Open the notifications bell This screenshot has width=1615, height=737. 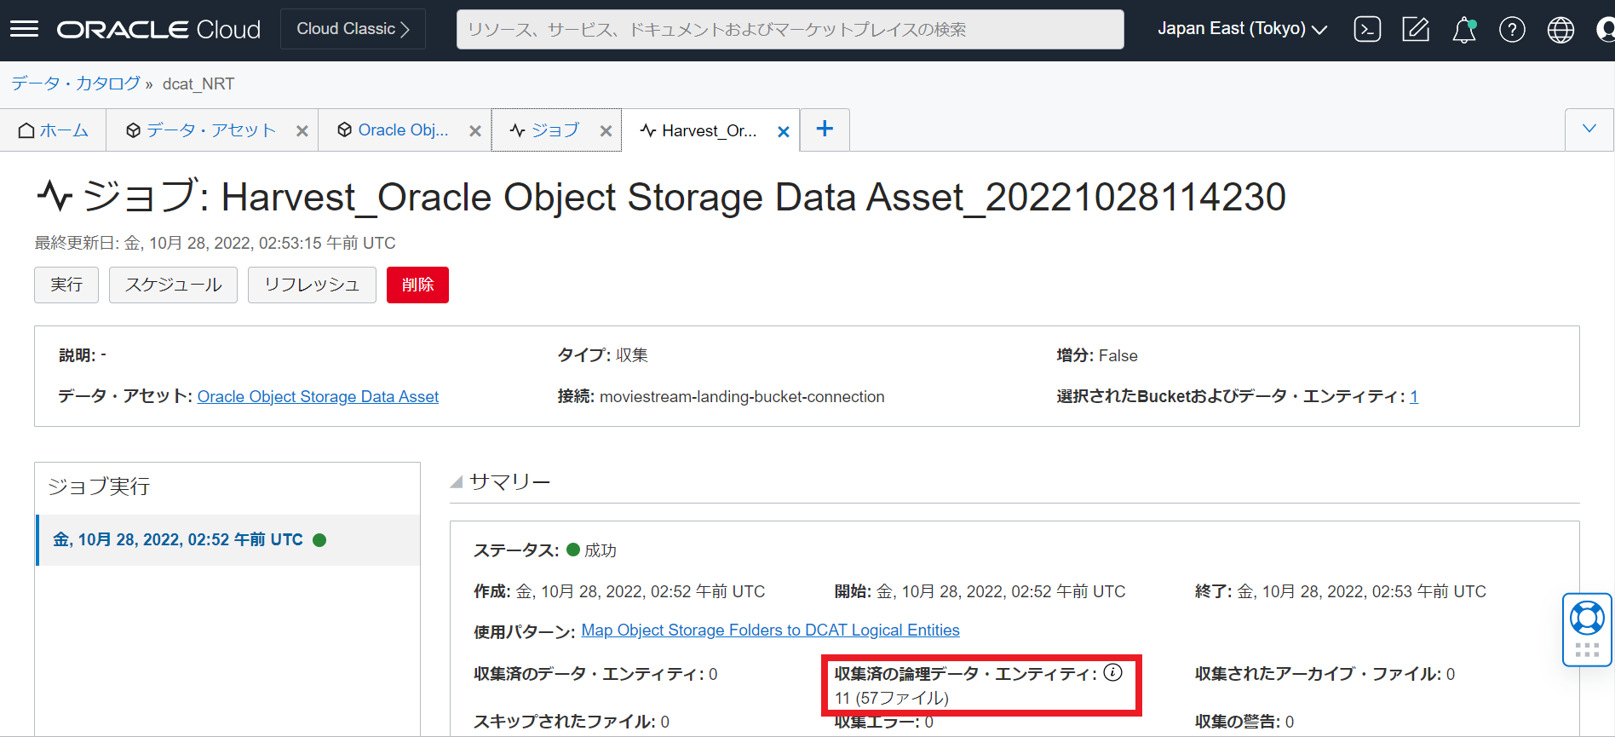pos(1464,30)
